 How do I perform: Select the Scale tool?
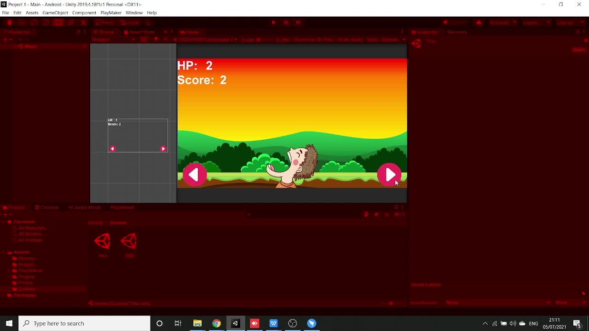(x=46, y=23)
